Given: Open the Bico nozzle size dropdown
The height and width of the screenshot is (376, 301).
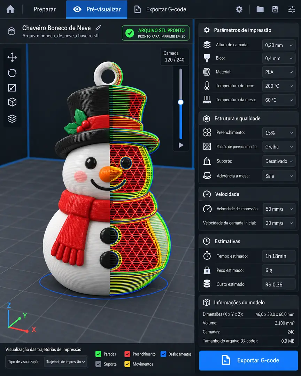Looking at the screenshot, I should pyautogui.click(x=279, y=58).
